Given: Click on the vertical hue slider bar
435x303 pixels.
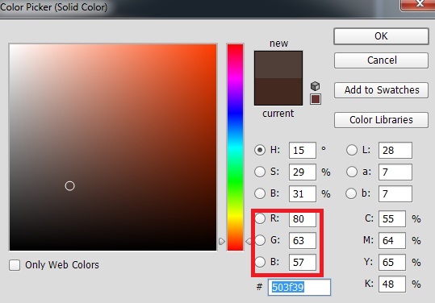Looking at the screenshot, I should click(x=236, y=147).
